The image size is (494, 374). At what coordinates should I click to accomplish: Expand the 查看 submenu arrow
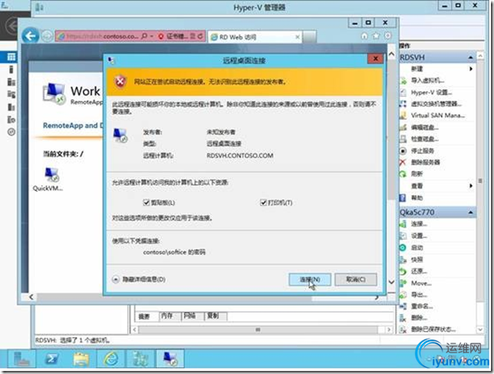point(471,186)
